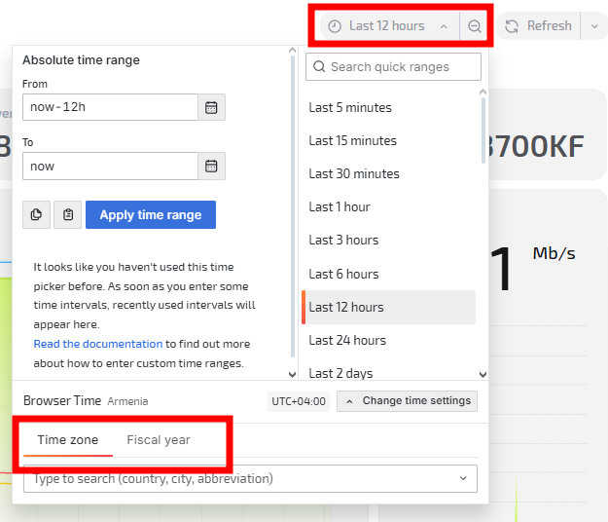Collapse the Last 12 hours time picker
Image resolution: width=608 pixels, height=522 pixels.
pos(388,26)
